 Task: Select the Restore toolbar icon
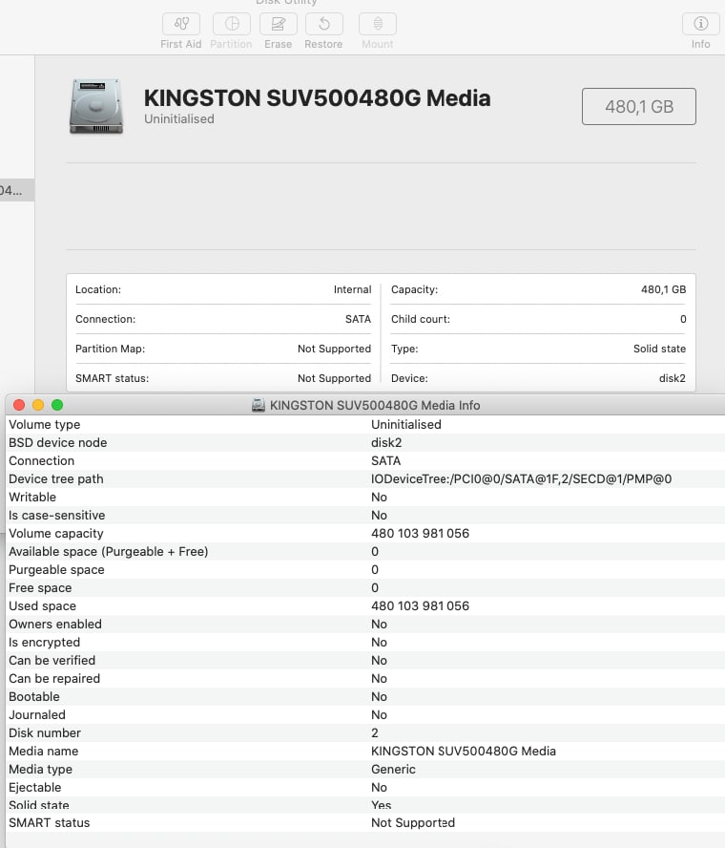click(323, 32)
